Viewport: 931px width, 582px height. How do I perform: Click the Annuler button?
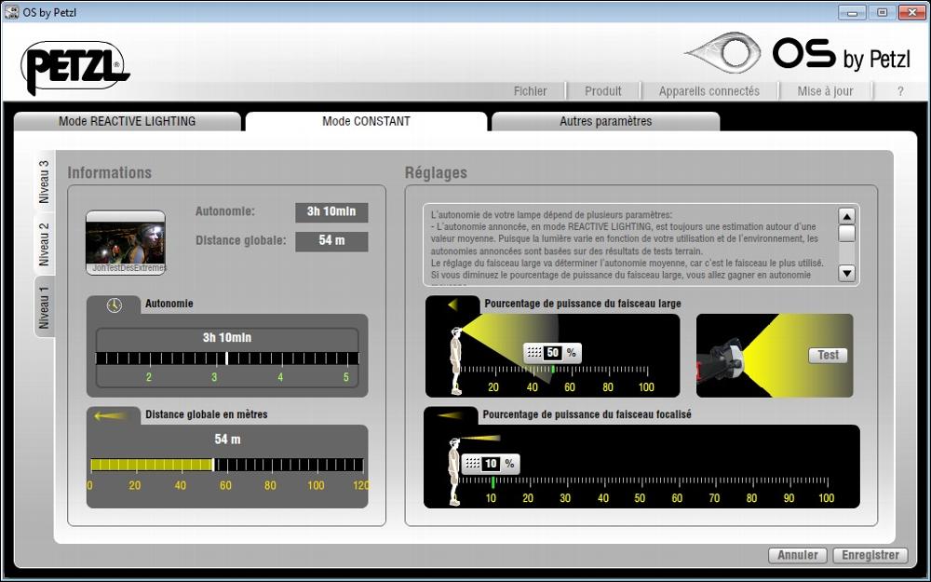798,555
